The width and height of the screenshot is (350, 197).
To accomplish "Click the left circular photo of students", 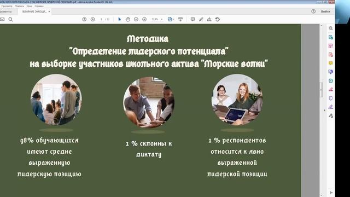I will tap(56, 100).
